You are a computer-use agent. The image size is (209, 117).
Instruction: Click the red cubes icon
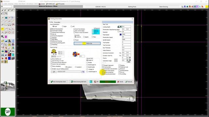[9, 55]
